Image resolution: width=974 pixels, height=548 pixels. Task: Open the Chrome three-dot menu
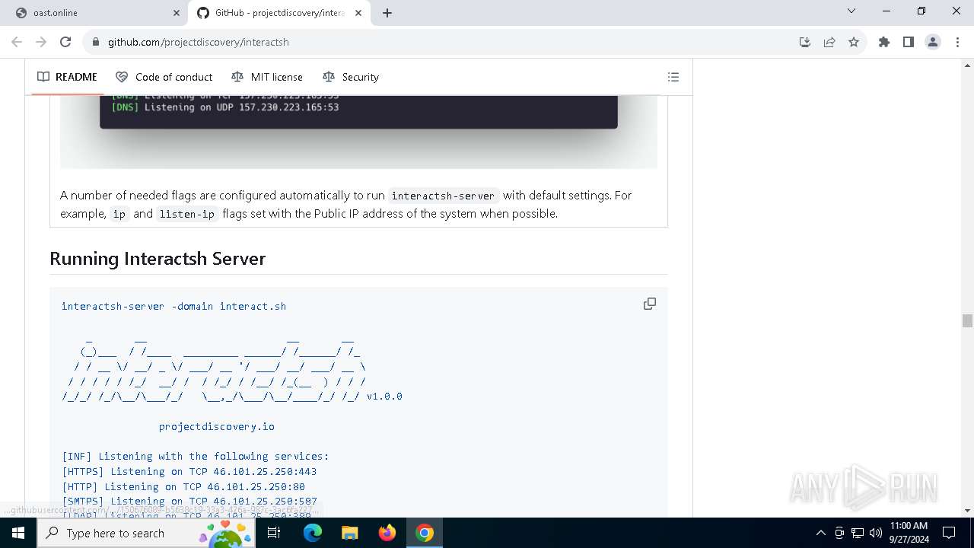pyautogui.click(x=957, y=42)
